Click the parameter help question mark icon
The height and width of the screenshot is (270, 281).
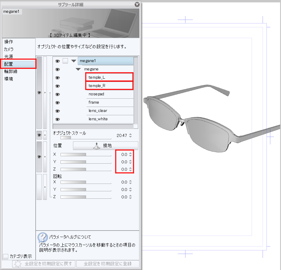(43, 237)
